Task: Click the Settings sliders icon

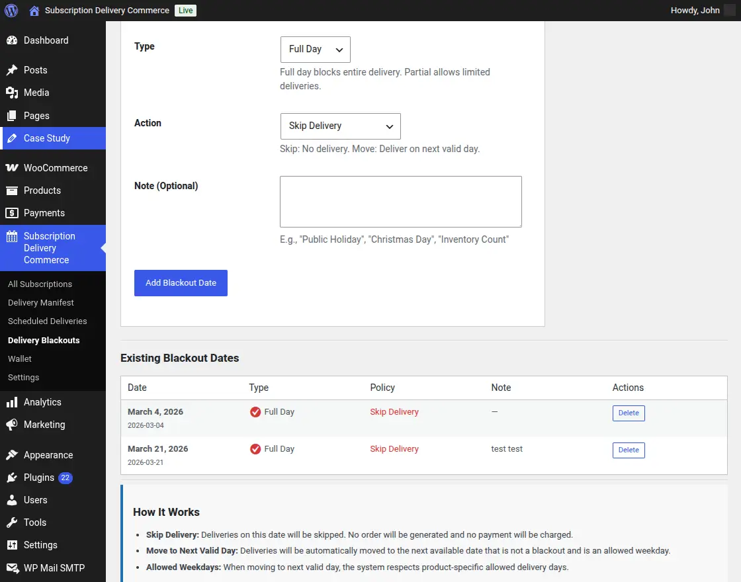Action: pos(12,545)
